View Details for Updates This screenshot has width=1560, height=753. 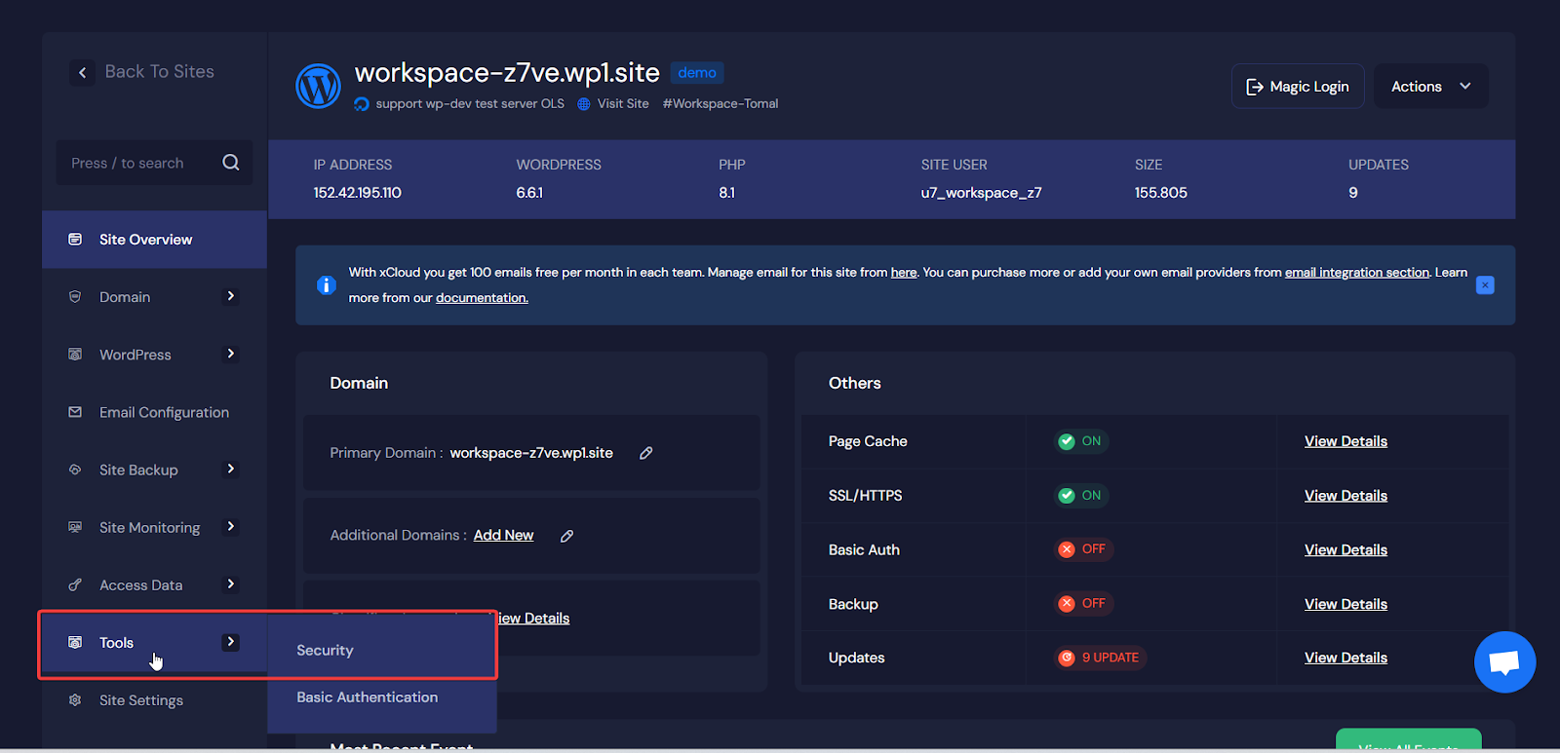[x=1345, y=658]
